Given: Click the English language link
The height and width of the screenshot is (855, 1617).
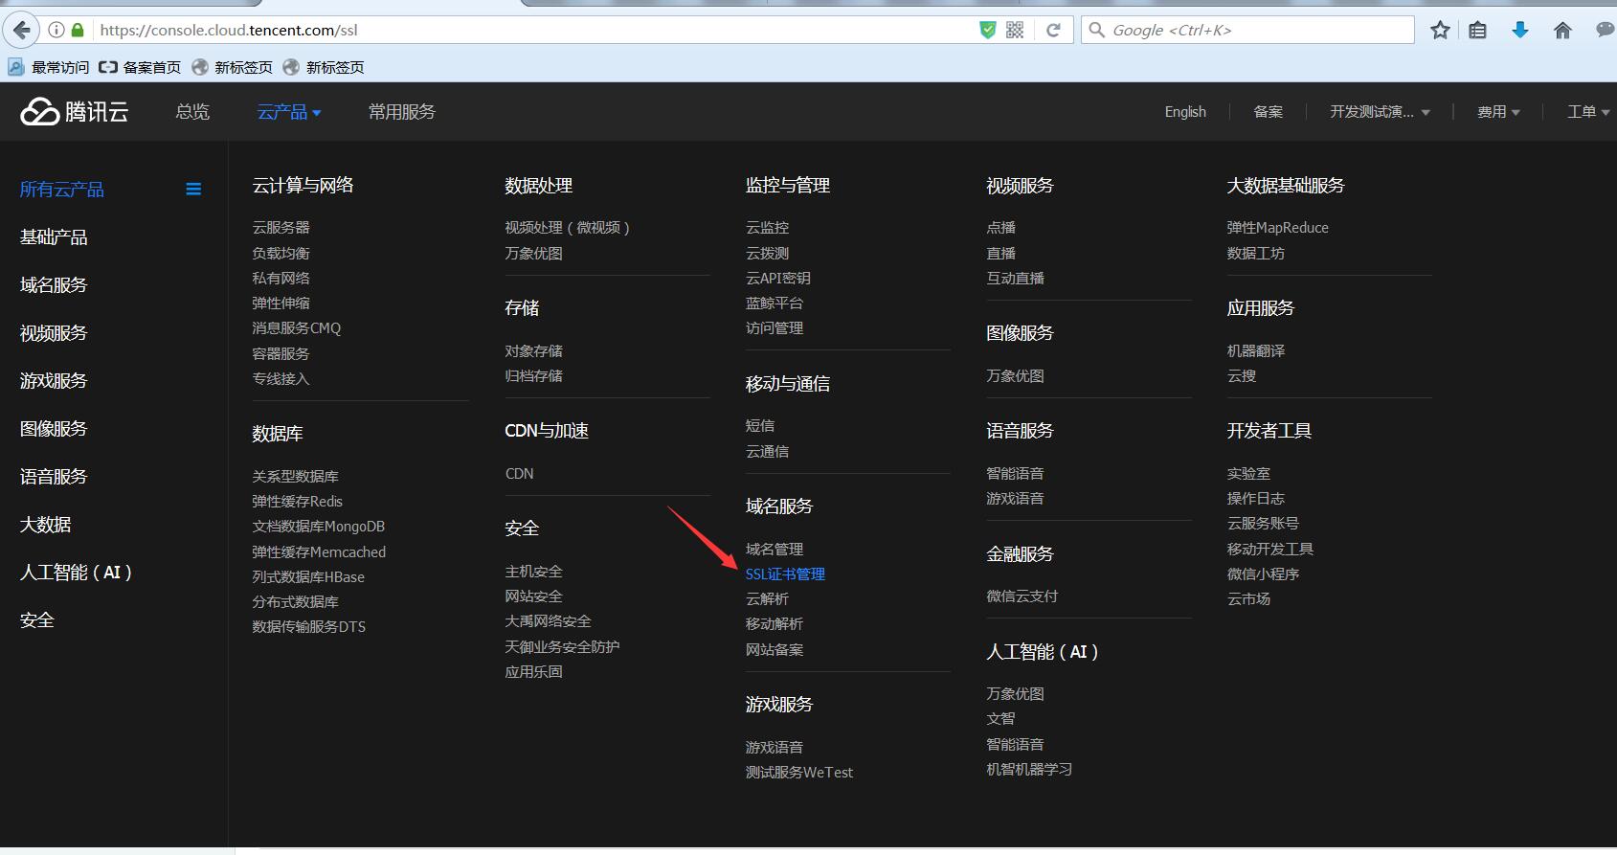Looking at the screenshot, I should (1185, 112).
